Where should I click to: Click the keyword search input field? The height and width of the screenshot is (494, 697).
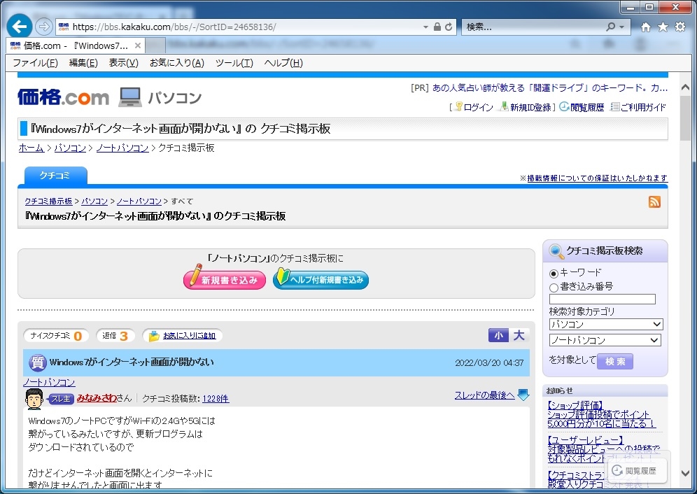click(603, 299)
